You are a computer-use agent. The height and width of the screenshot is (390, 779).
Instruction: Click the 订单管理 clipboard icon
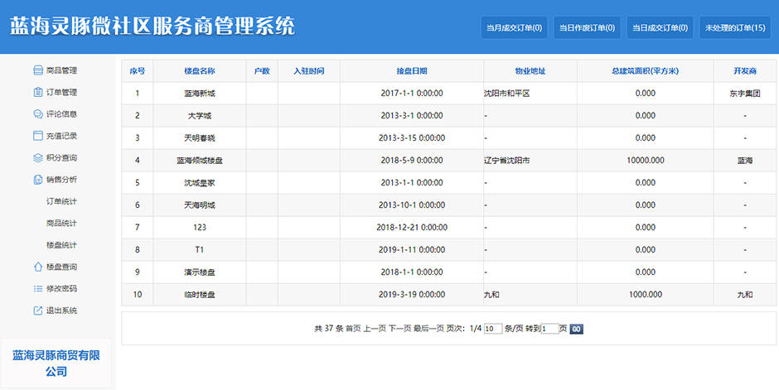38,92
